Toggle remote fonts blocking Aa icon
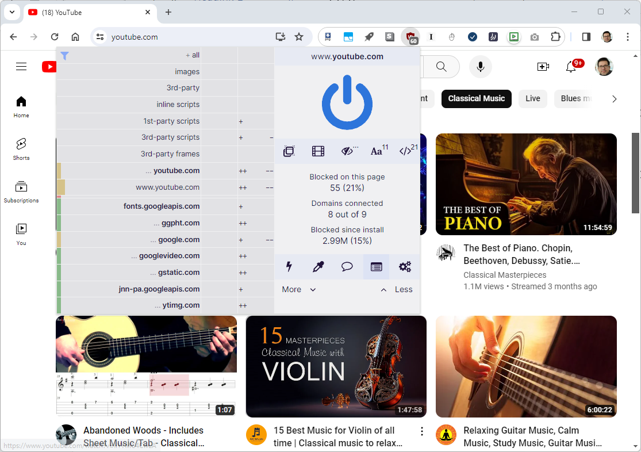This screenshot has height=452, width=641. pos(378,151)
